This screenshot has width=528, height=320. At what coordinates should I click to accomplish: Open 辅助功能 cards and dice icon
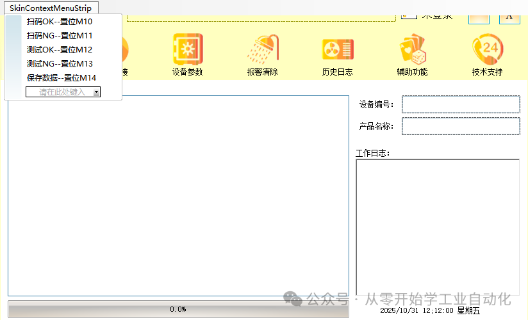coord(413,49)
